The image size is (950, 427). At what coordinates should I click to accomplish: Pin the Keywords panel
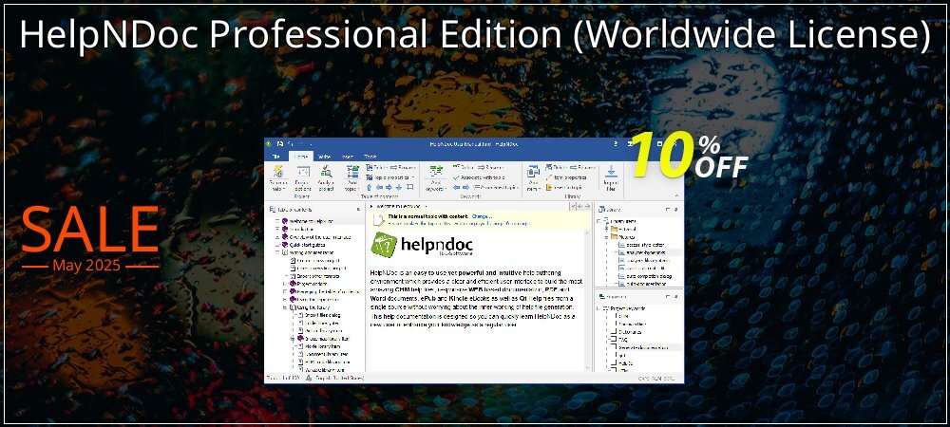point(676,296)
